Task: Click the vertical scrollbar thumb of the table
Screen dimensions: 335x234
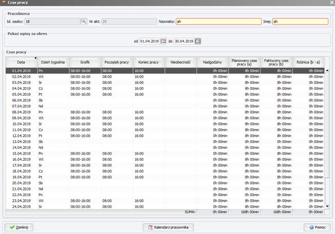Action: click(327, 125)
